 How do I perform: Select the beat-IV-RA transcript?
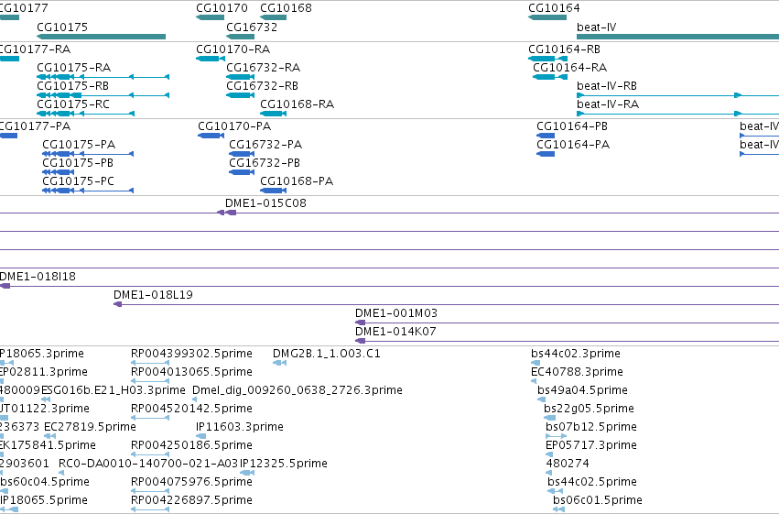coord(677,114)
